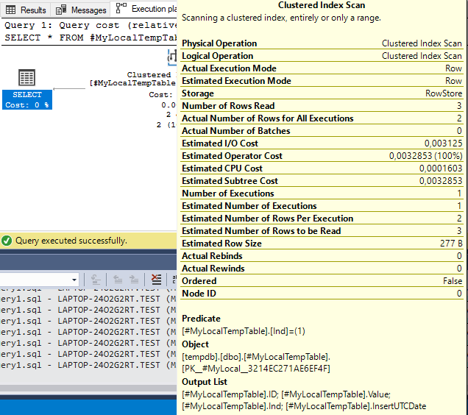The height and width of the screenshot is (415, 468).
Task: Click the 'Number of Rows Read' property
Action: [x=322, y=106]
